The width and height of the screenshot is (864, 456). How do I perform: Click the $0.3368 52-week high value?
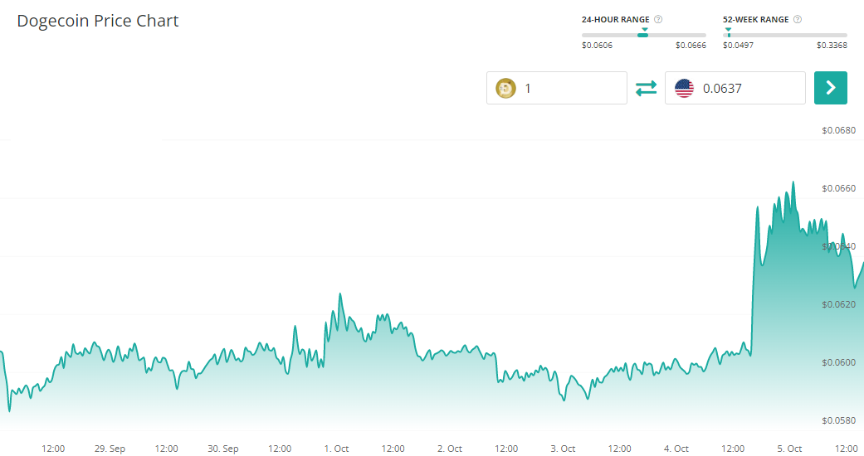pyautogui.click(x=832, y=46)
